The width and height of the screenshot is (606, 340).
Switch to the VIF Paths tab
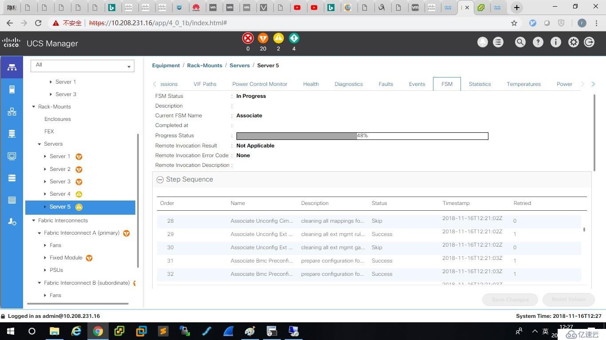[x=205, y=84]
